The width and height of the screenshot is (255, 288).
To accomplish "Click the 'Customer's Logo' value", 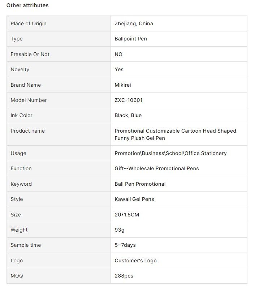I will click(x=135, y=261).
